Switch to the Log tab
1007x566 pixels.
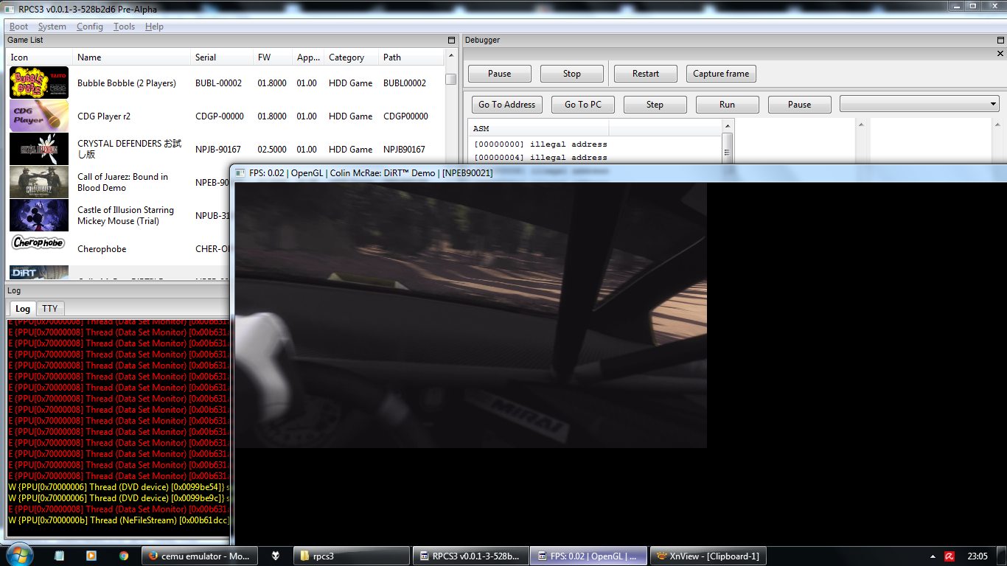tap(23, 309)
